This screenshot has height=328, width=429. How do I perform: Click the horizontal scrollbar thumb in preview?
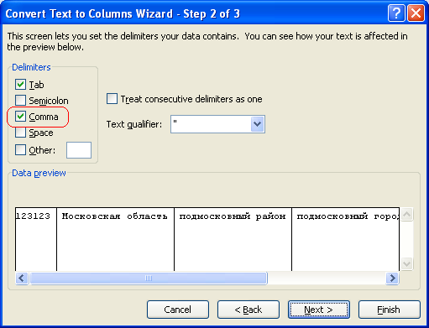pos(149,278)
